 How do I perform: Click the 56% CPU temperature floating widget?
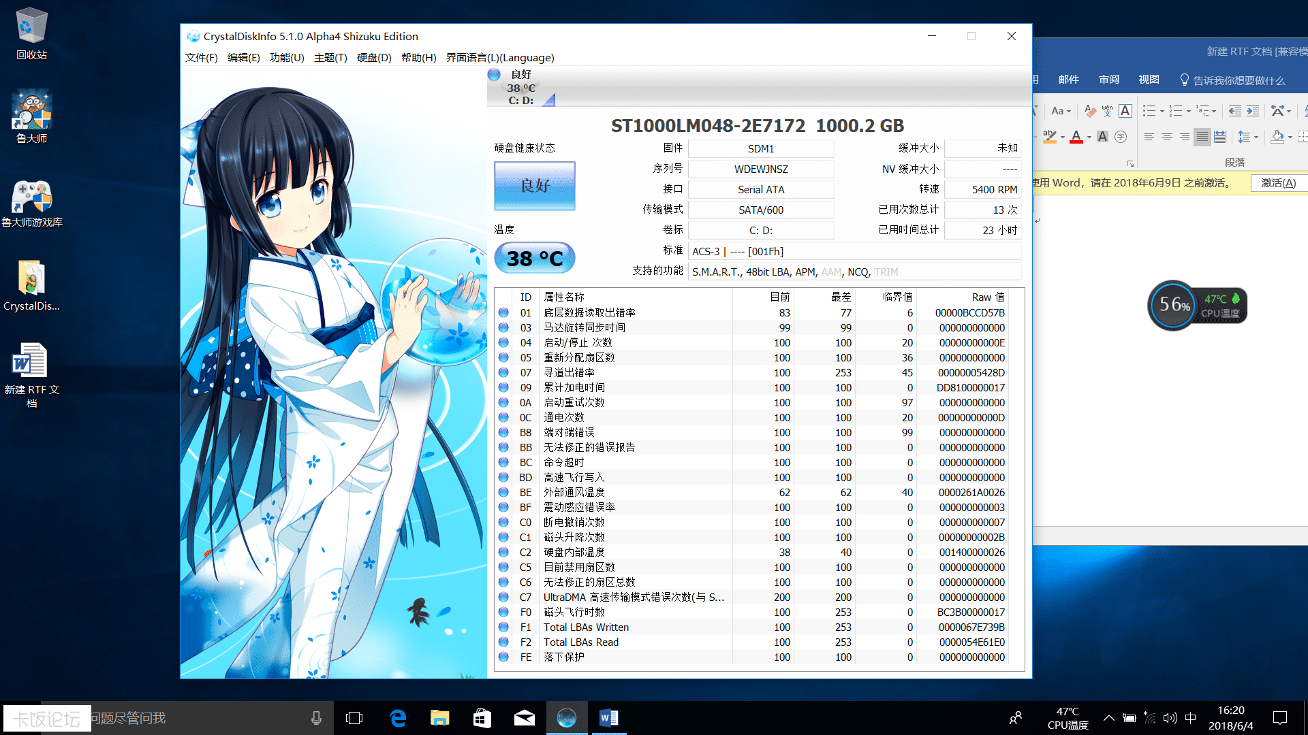(x=1197, y=305)
